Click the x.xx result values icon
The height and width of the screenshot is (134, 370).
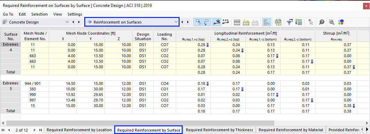[x=226, y=22]
